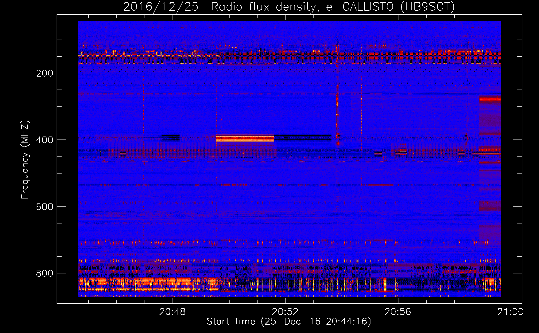Click the bright yellow-red burst band near 400 MHz
The width and height of the screenshot is (539, 333).
tap(245, 138)
